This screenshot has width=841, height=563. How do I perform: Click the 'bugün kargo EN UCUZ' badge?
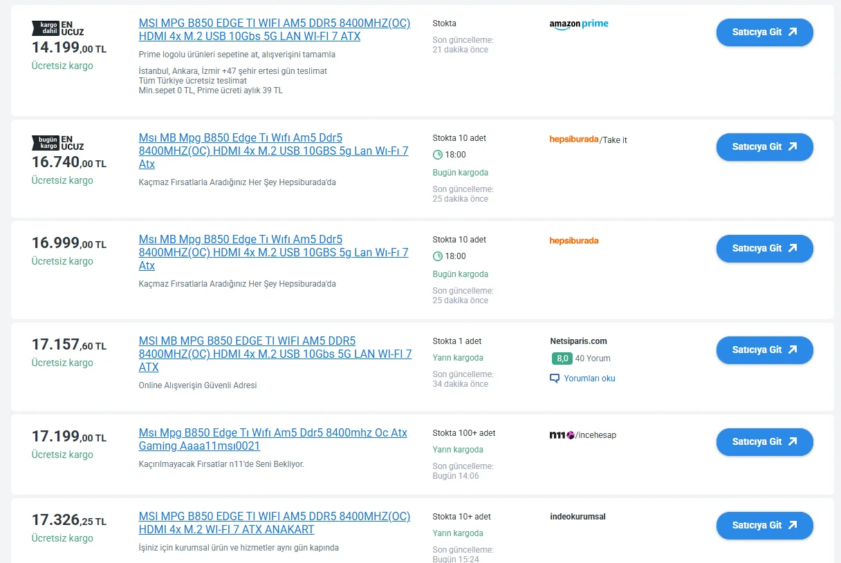point(58,143)
